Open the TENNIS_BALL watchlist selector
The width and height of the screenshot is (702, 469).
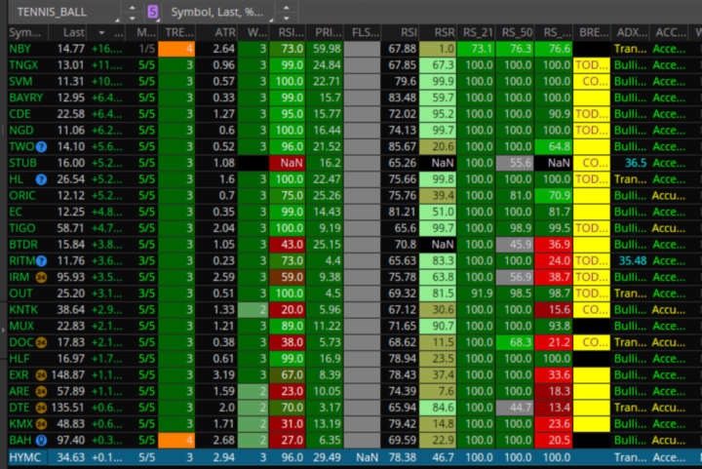click(64, 12)
